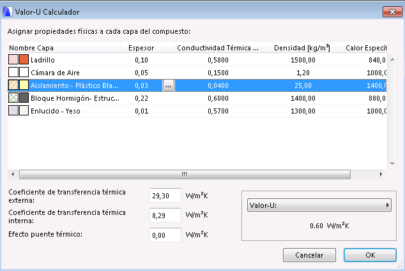Viewport: 405px width, 271px height.
Task: Click conductivity value 0,1500
Action: [218, 73]
